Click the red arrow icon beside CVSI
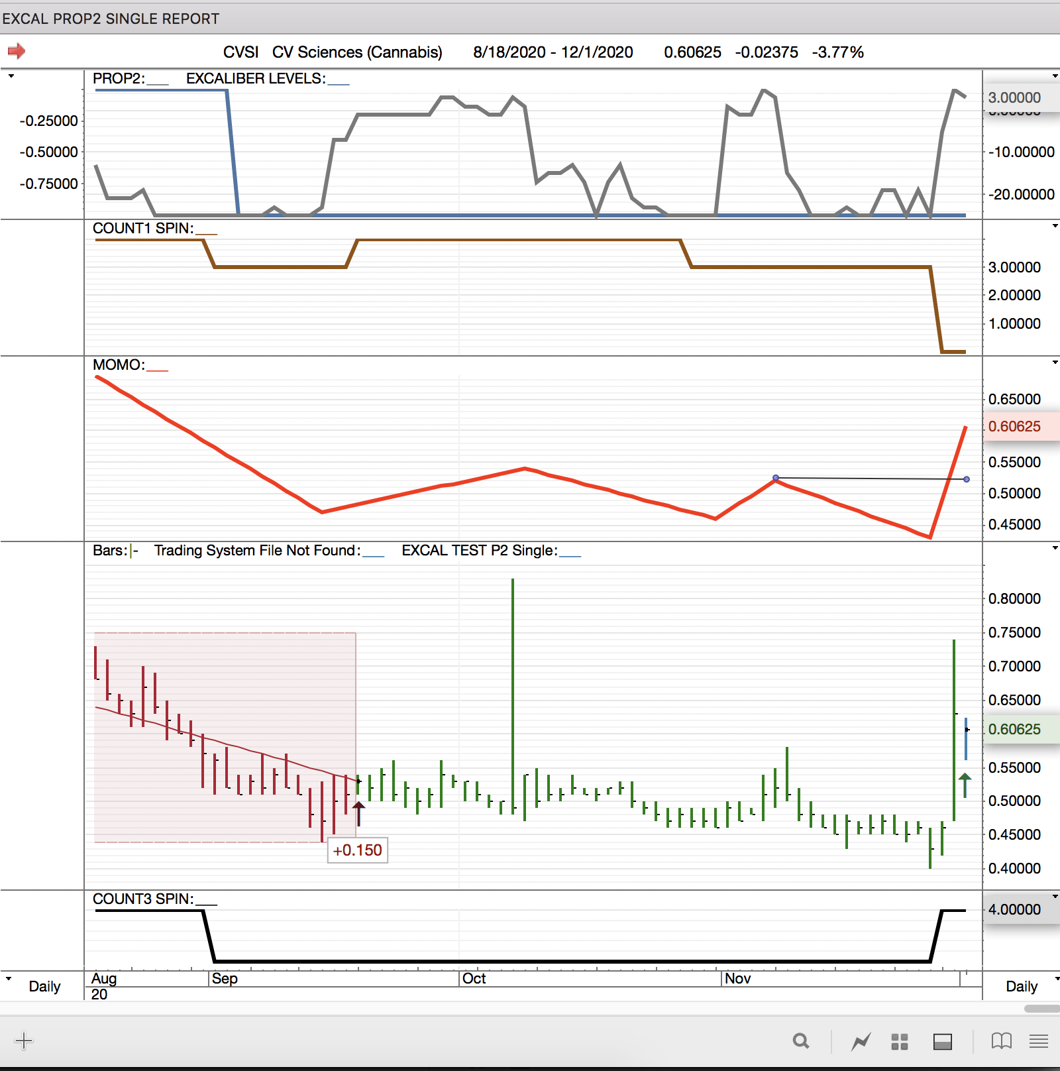Image resolution: width=1060 pixels, height=1071 pixels. pyautogui.click(x=16, y=51)
